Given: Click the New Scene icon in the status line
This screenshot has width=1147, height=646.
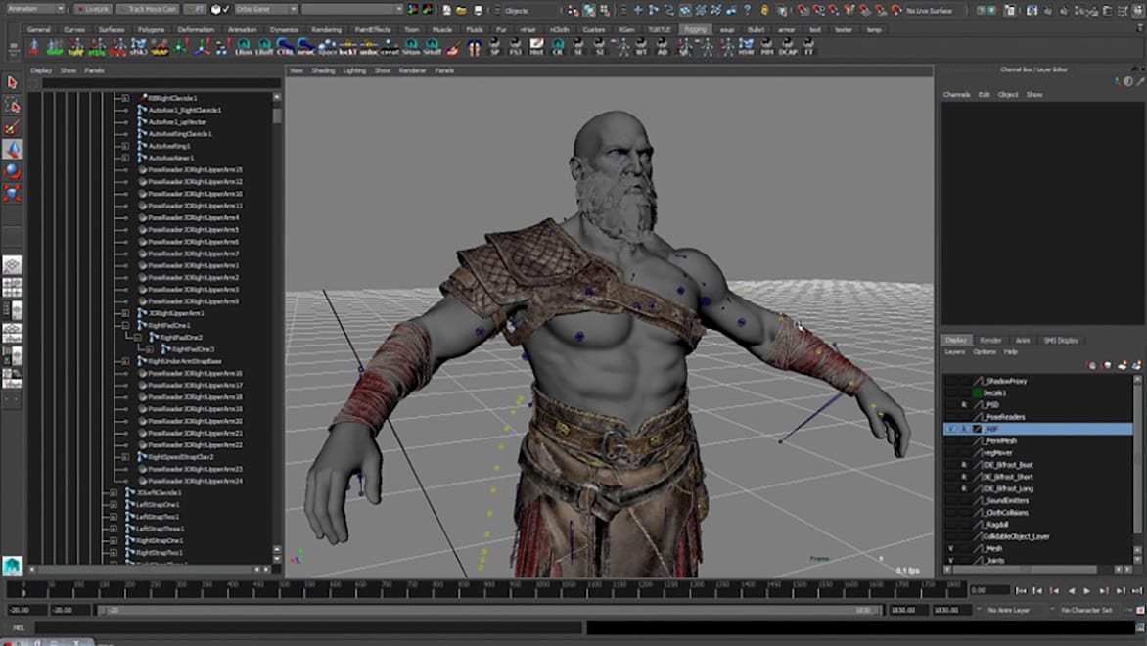Looking at the screenshot, I should click(446, 9).
